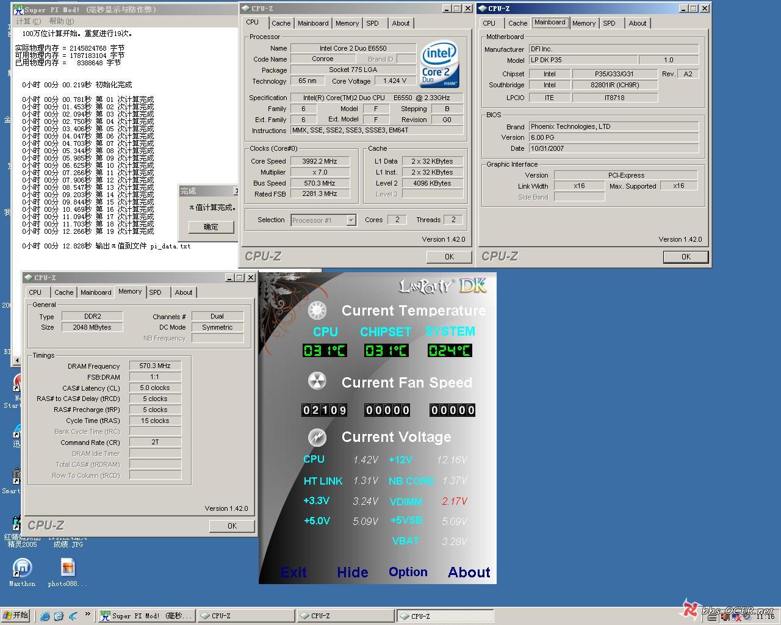Click the Super PI taskbar button
The height and width of the screenshot is (625, 781).
coord(147,616)
